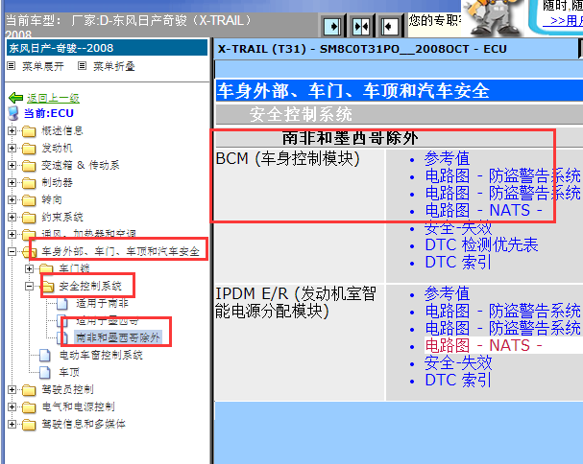Open the BCM 安全-失效 link

(458, 228)
